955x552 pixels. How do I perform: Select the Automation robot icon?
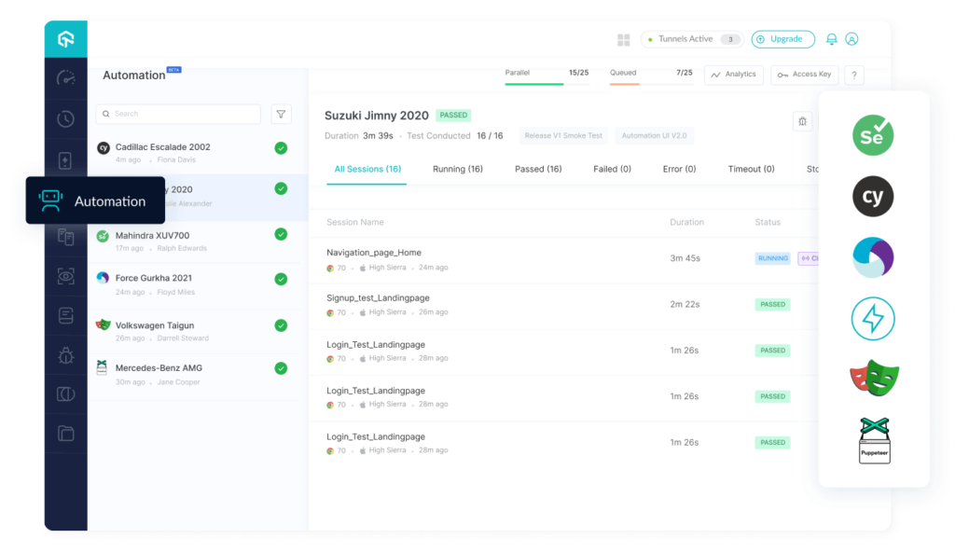coord(50,200)
